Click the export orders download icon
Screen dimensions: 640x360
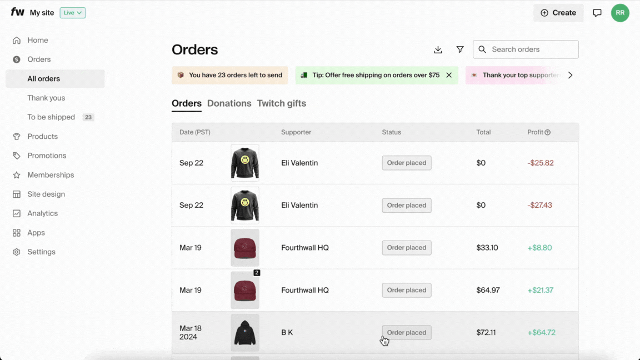[438, 49]
